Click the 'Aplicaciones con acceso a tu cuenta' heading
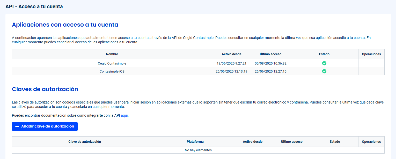This screenshot has width=396, height=159. (65, 25)
